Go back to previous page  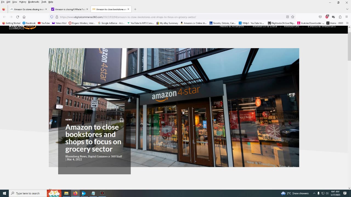(4, 17)
